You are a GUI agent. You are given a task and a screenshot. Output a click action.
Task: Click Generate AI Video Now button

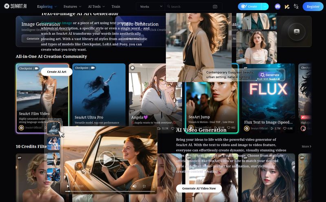pos(199,188)
